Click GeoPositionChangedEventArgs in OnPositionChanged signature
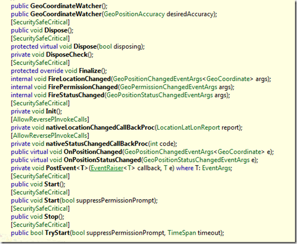The height and width of the screenshot is (244, 297). tap(169, 152)
